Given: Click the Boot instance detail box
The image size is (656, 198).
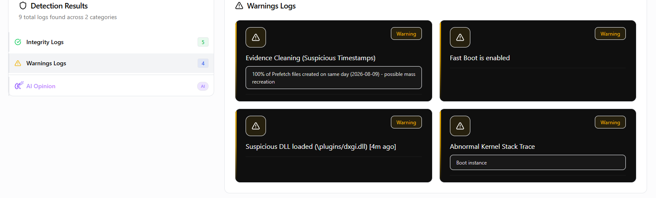Looking at the screenshot, I should coord(537,162).
